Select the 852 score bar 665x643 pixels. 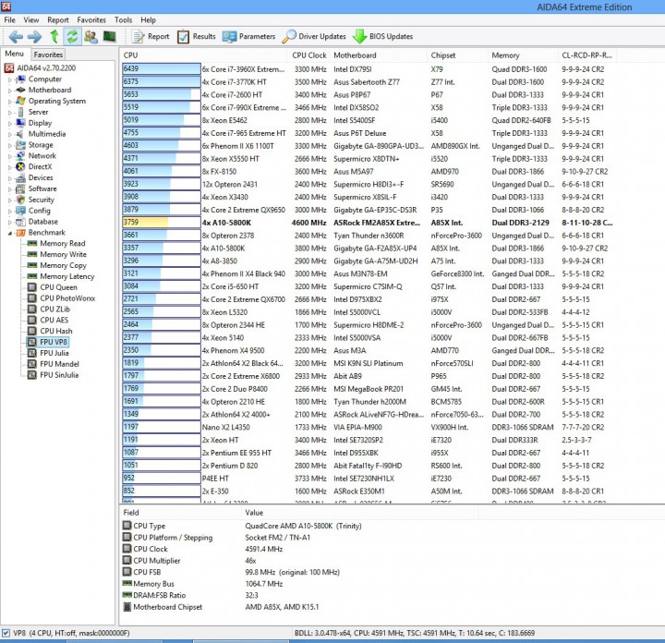coord(162,491)
